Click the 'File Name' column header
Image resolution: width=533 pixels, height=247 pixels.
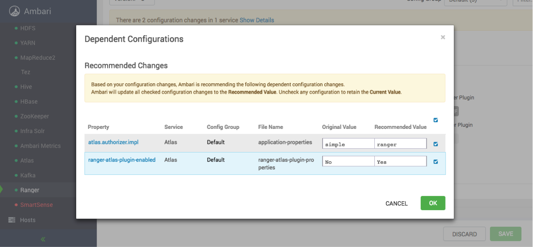click(x=271, y=127)
